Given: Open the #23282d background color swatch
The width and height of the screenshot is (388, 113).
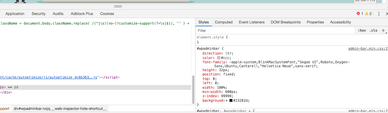Looking at the screenshot, I should [x=231, y=101].
